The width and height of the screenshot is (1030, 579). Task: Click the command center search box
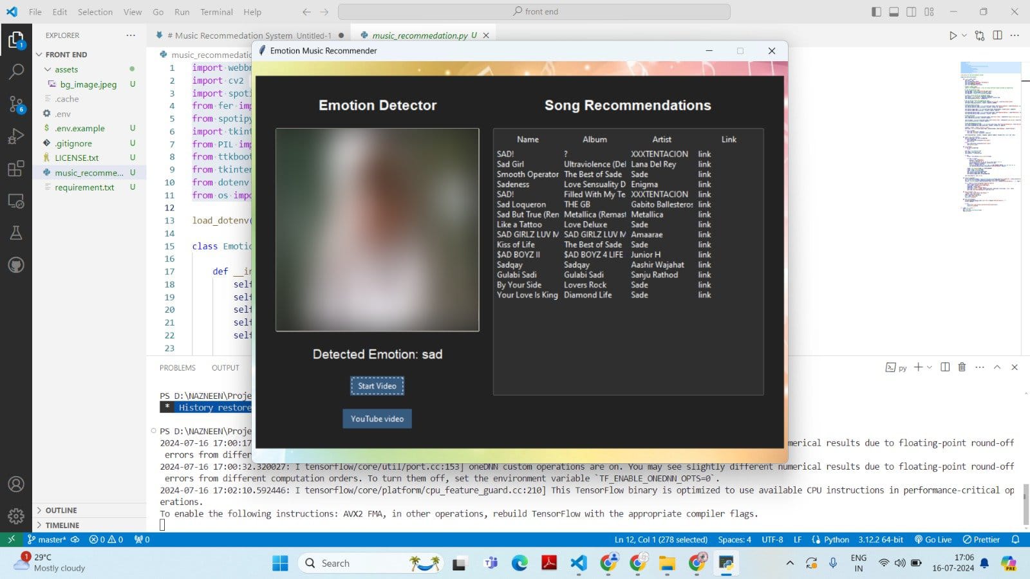pos(534,12)
